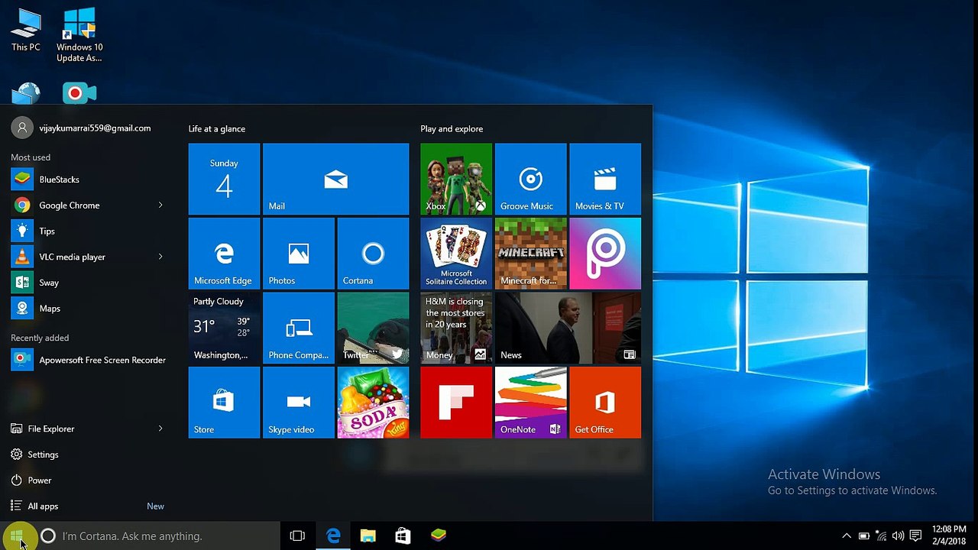Launch the Groove Music tile
This screenshot has height=550, width=978.
tap(530, 179)
